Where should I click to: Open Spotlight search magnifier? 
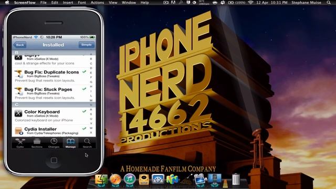(x=329, y=3)
